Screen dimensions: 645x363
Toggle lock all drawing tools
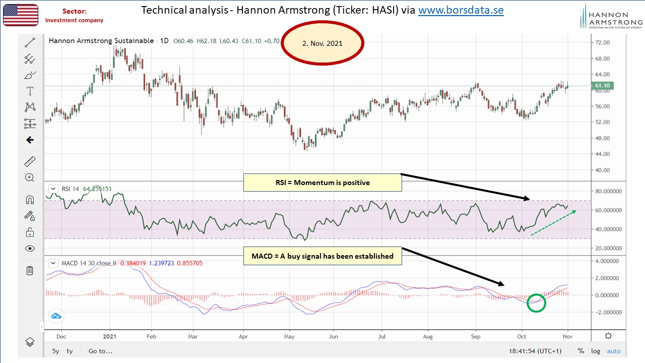tap(30, 232)
